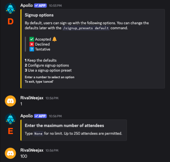
Task: Click Apollo's avatar on maximum attendees message
Action: (x=11, y=119)
